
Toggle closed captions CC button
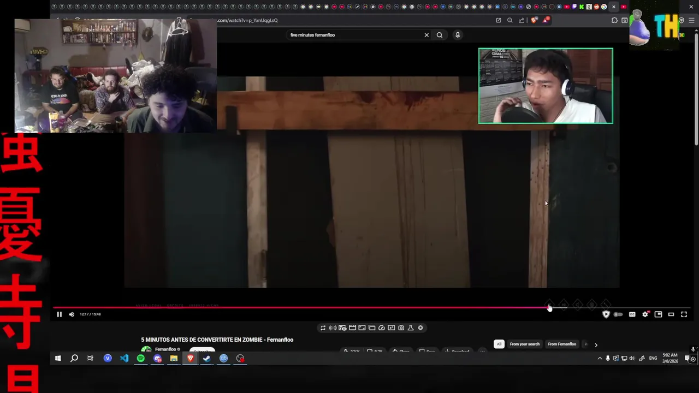(632, 314)
